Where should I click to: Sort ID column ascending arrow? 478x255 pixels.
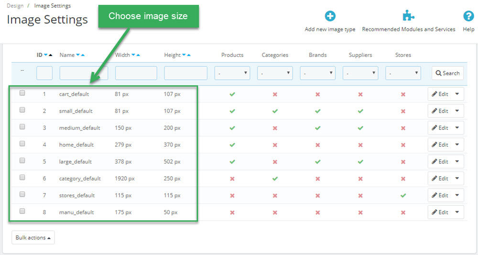(x=51, y=55)
